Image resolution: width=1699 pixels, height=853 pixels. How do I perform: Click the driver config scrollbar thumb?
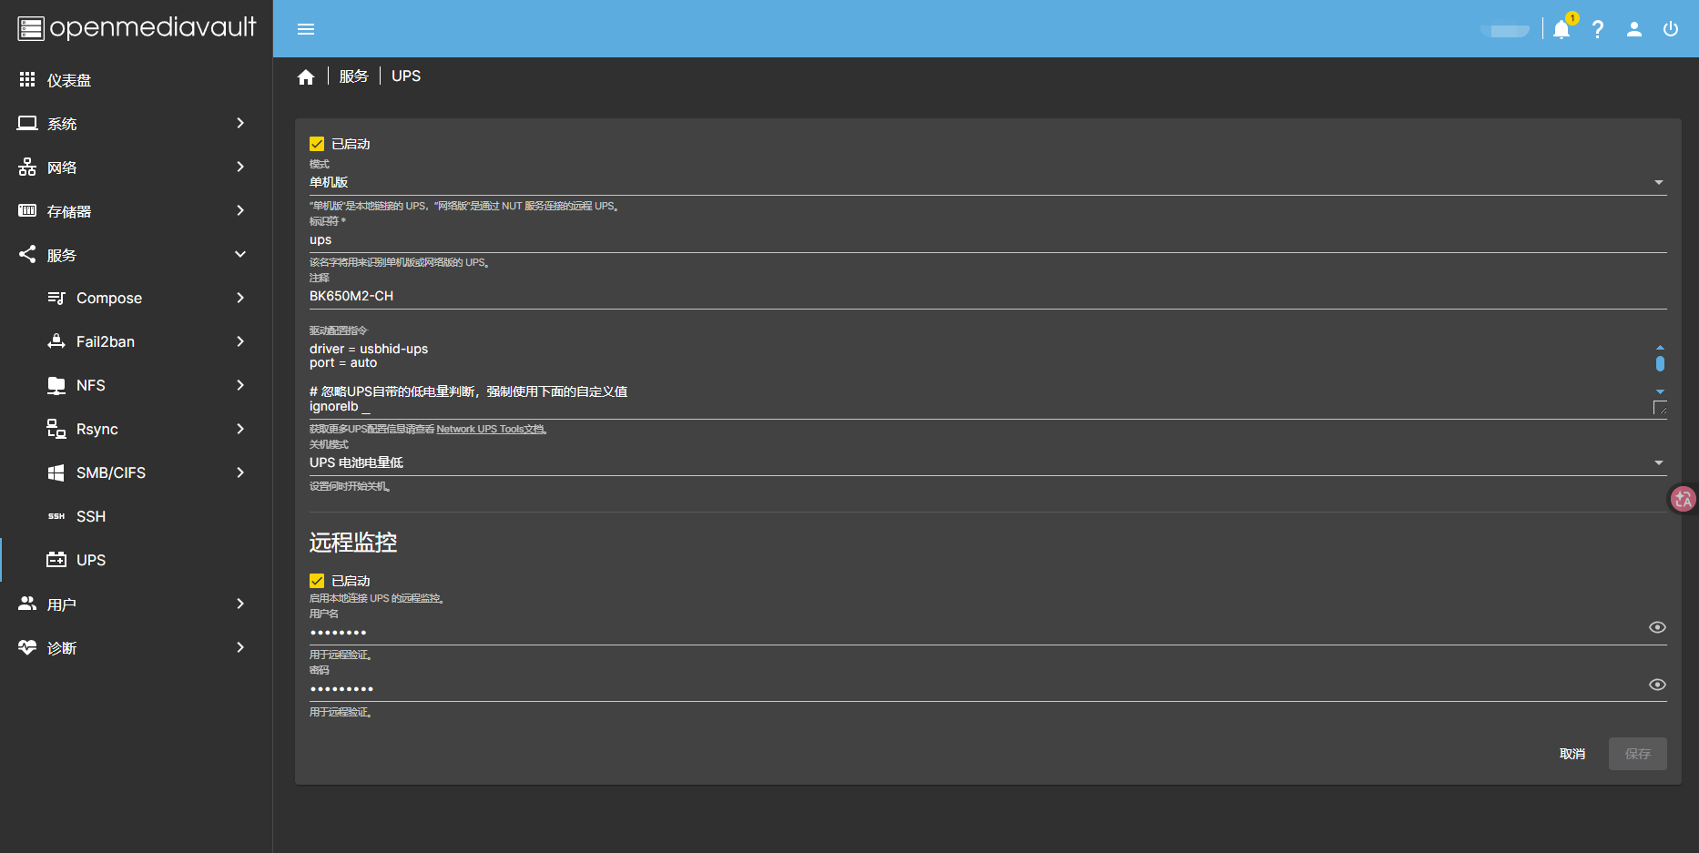coord(1660,364)
